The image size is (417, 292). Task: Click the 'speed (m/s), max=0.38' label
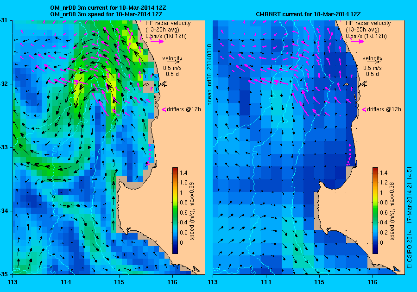[392, 211]
